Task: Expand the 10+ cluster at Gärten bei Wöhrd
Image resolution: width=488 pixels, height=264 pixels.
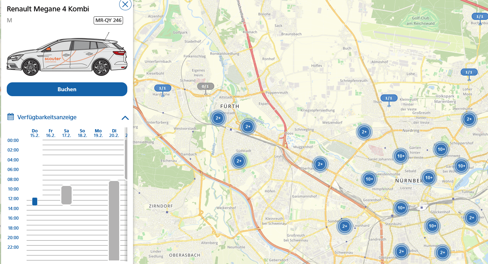Action: [x=461, y=166]
